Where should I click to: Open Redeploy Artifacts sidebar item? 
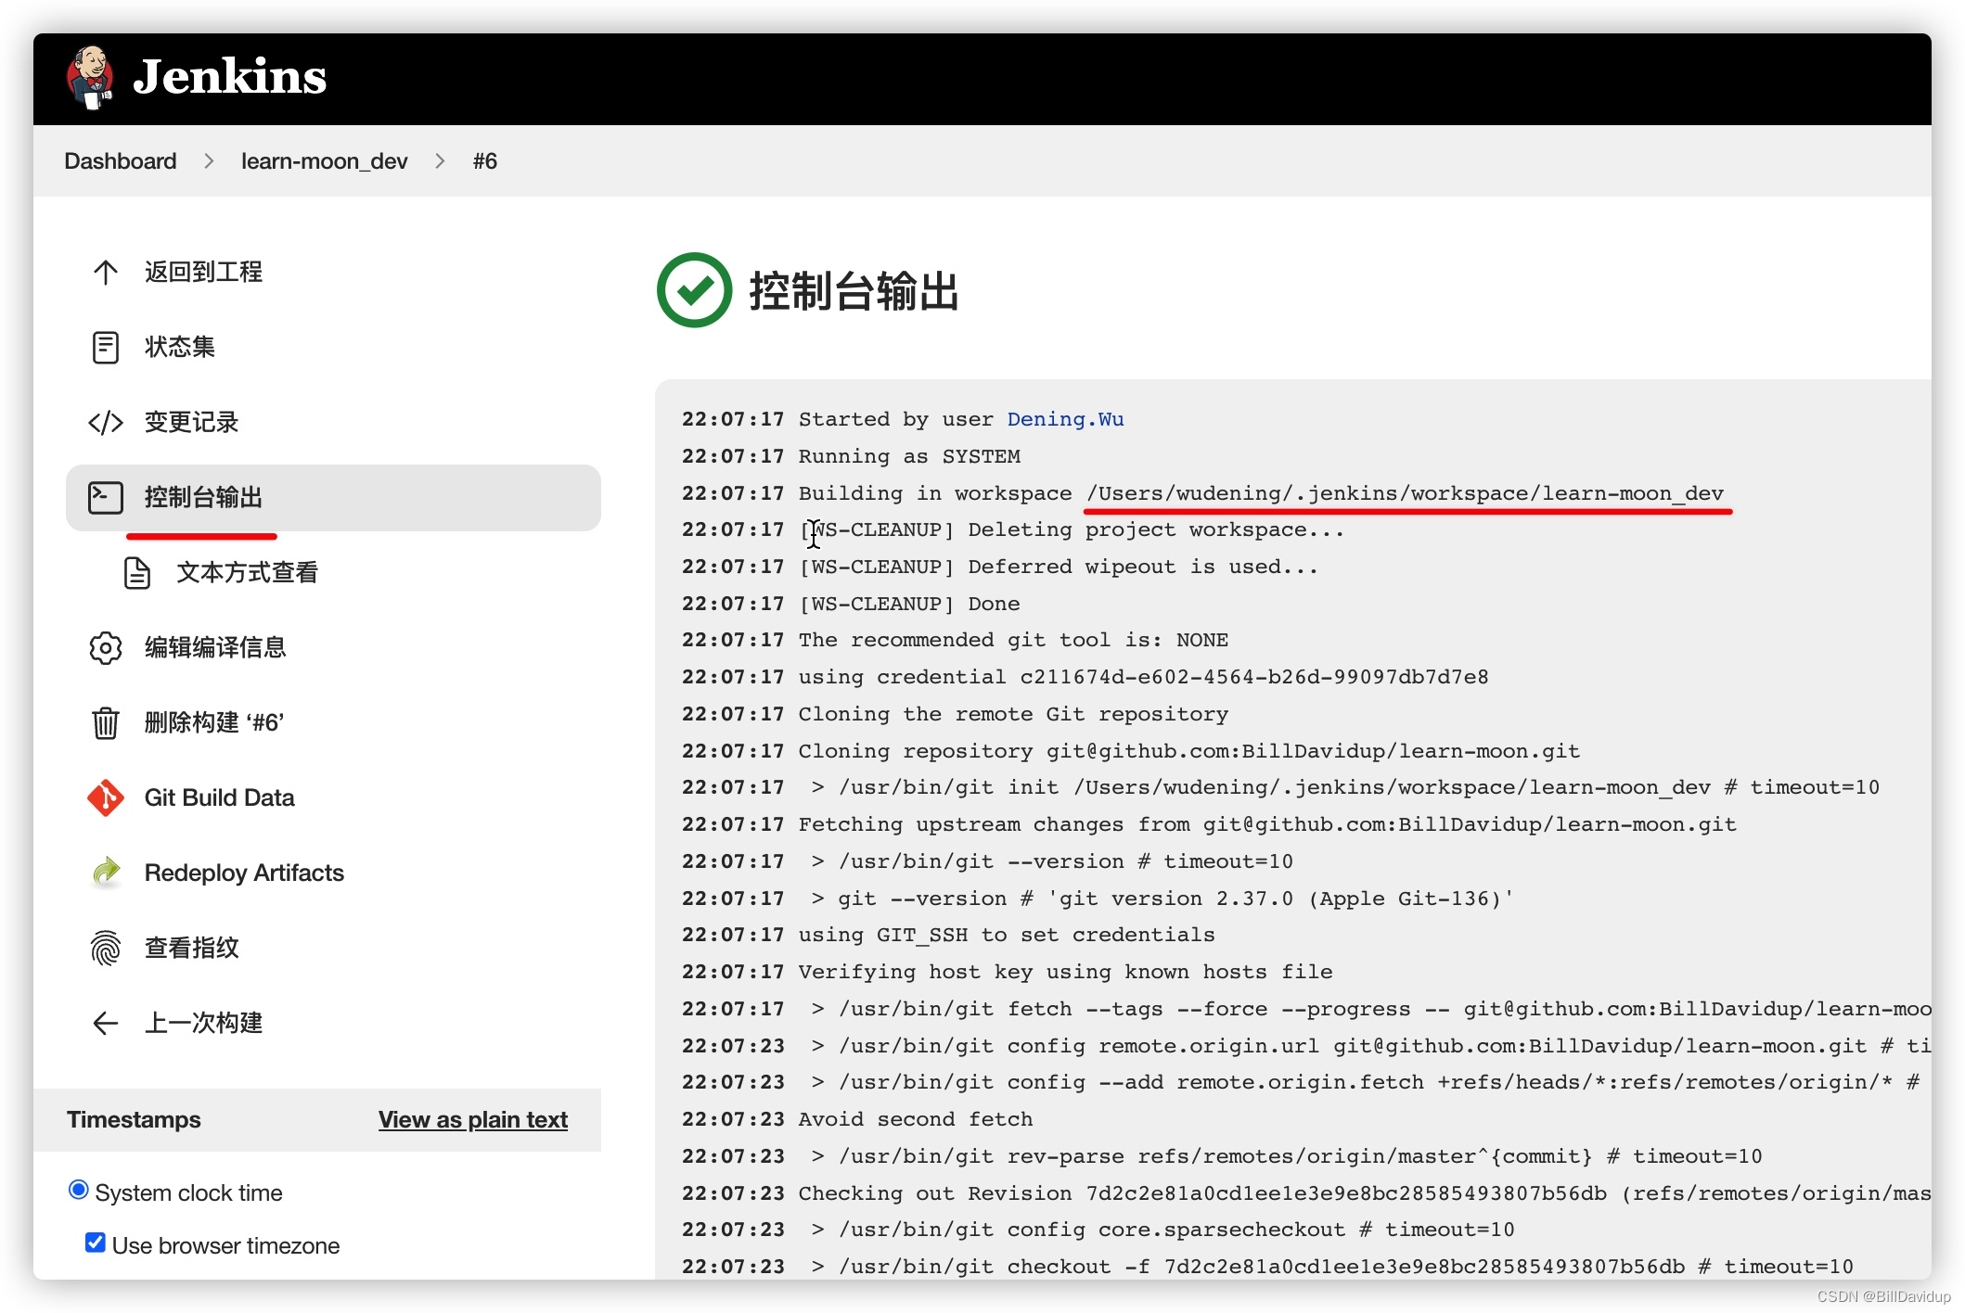point(244,873)
